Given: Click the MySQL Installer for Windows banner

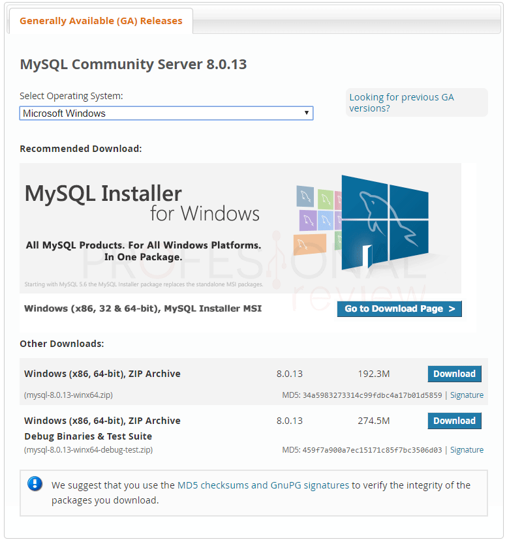Looking at the screenshot, I should pos(240,228).
